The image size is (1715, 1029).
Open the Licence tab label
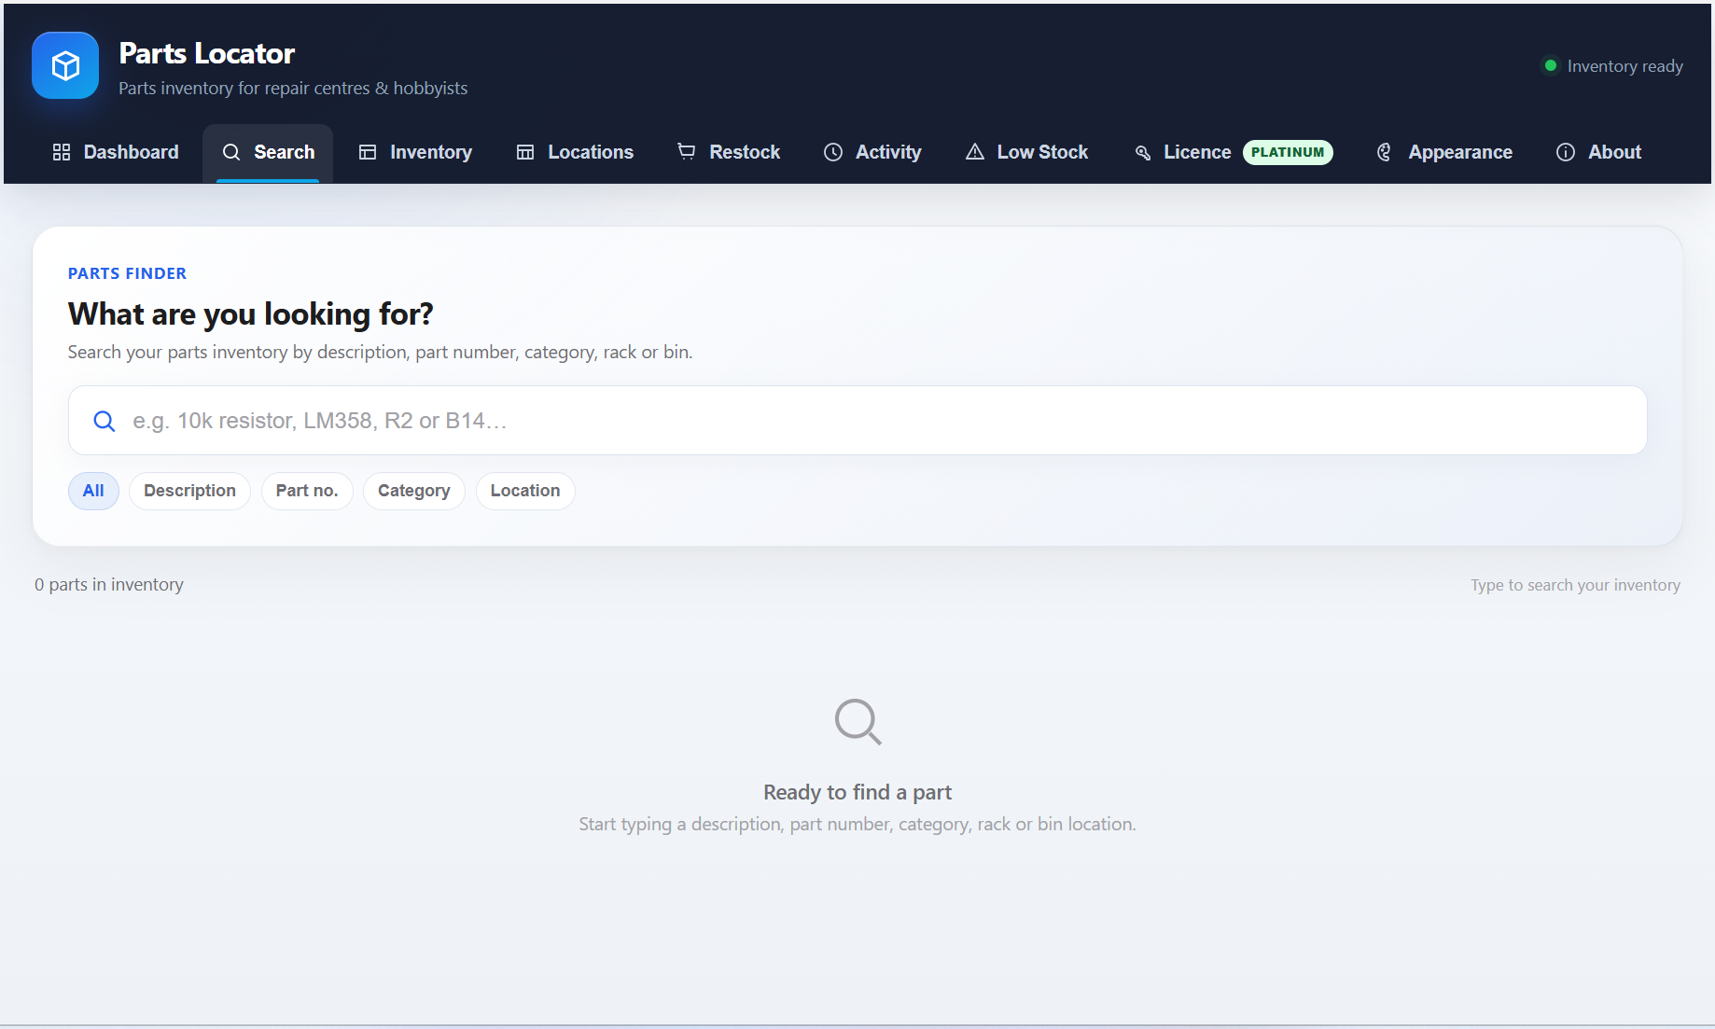click(x=1197, y=152)
